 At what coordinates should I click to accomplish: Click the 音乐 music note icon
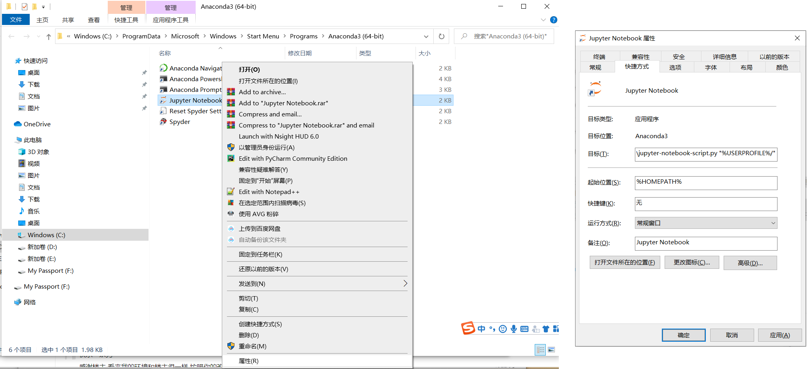22,211
